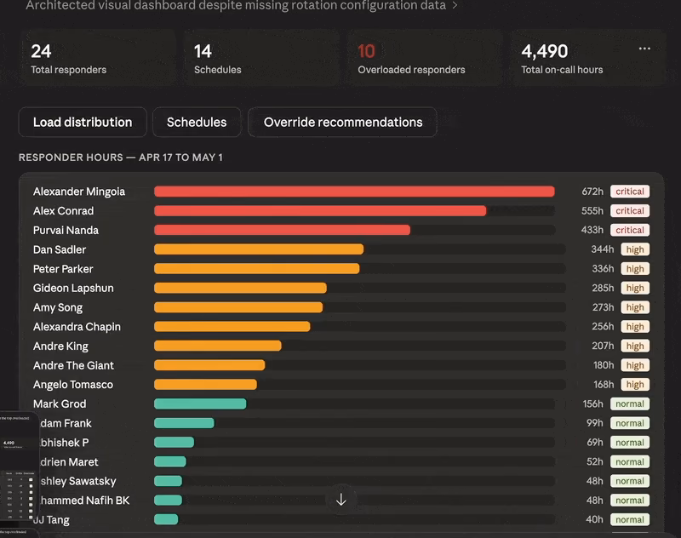
Task: Click Alexander Mingoia's red hours bar
Action: pyautogui.click(x=354, y=192)
